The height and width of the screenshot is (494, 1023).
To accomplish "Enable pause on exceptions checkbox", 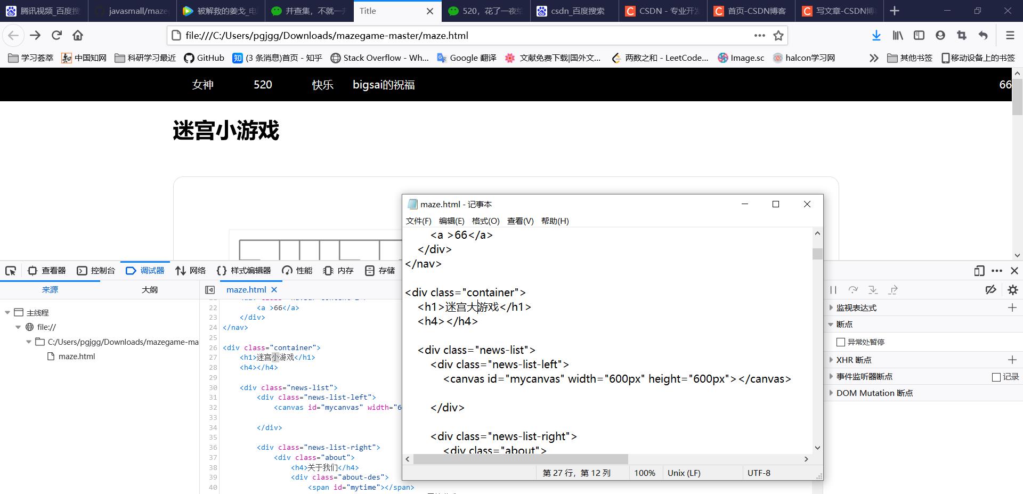I will click(841, 342).
